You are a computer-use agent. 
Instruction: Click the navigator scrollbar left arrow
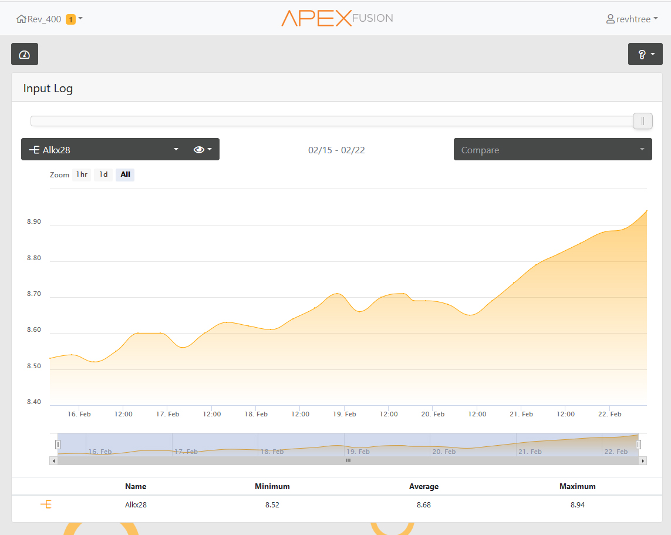click(53, 461)
